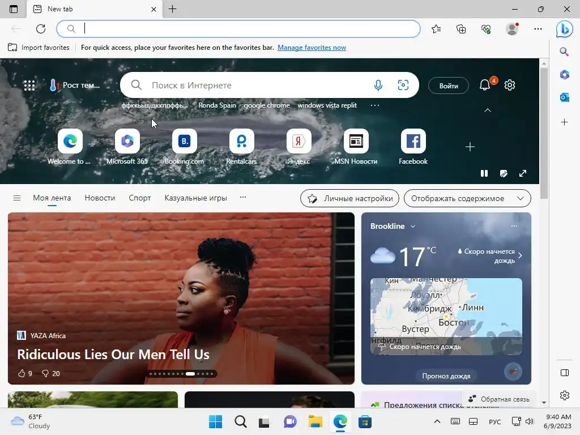This screenshot has width=580, height=435.
Task: Open the app launcher grid icon
Action: 29,86
